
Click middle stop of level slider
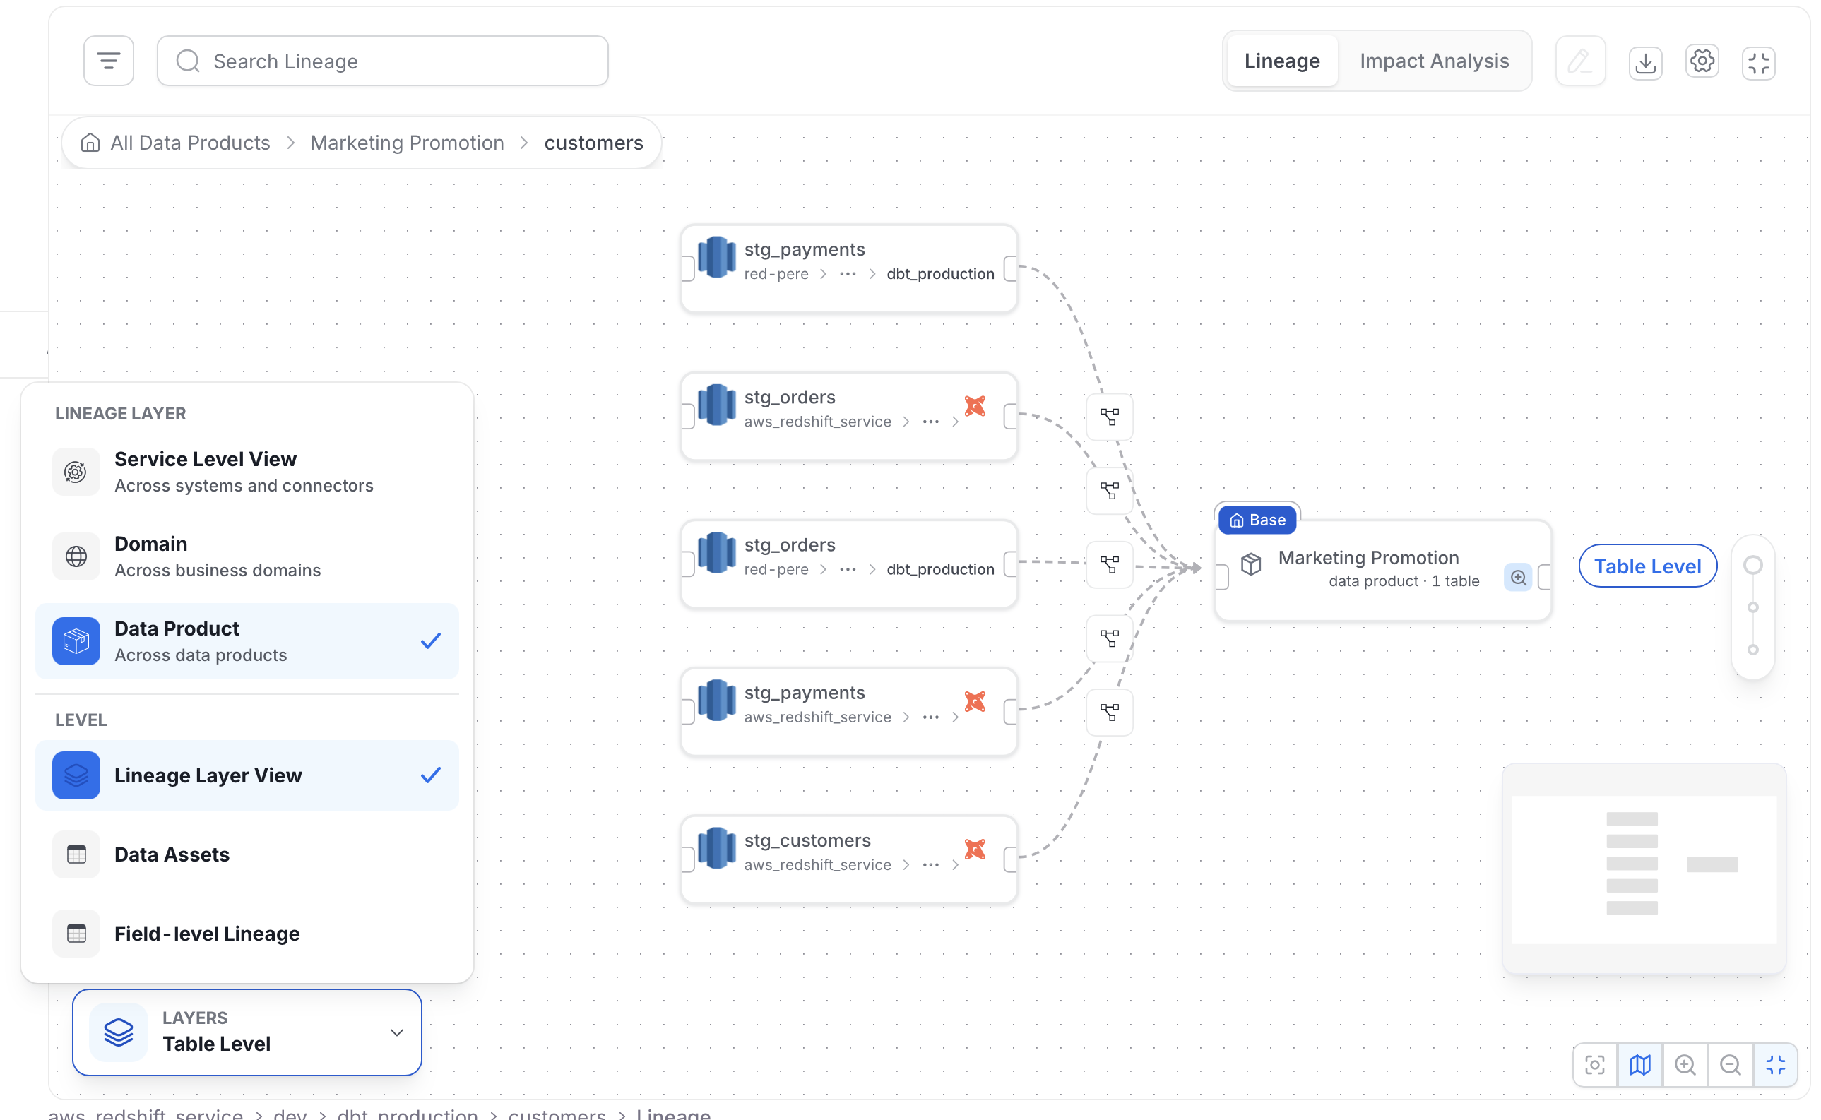tap(1752, 607)
